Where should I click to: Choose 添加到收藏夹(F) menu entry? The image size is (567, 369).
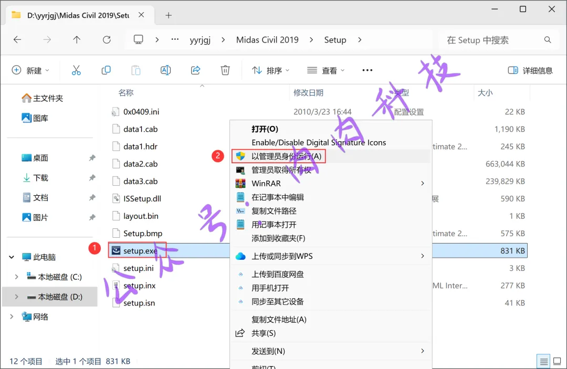(x=331, y=238)
